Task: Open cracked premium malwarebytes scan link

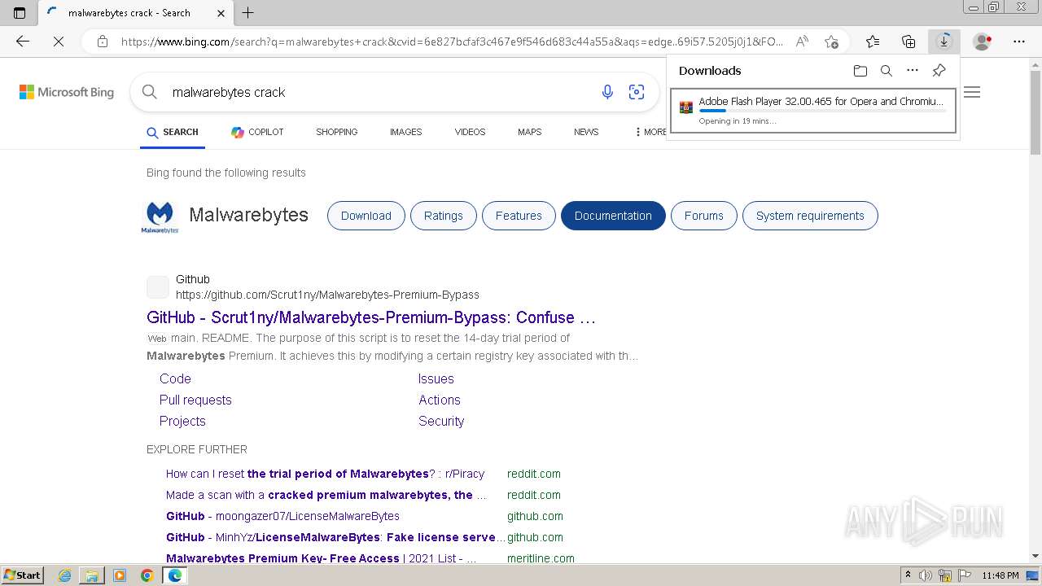Action: pos(326,495)
